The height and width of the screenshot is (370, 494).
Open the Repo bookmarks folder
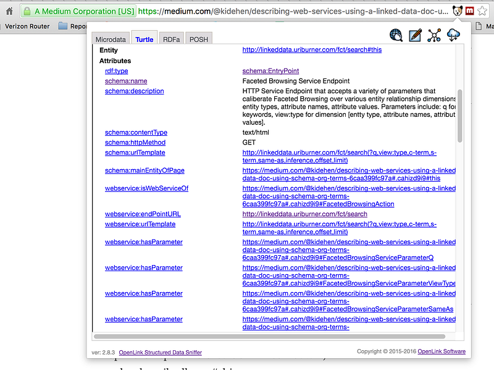pyautogui.click(x=72, y=26)
